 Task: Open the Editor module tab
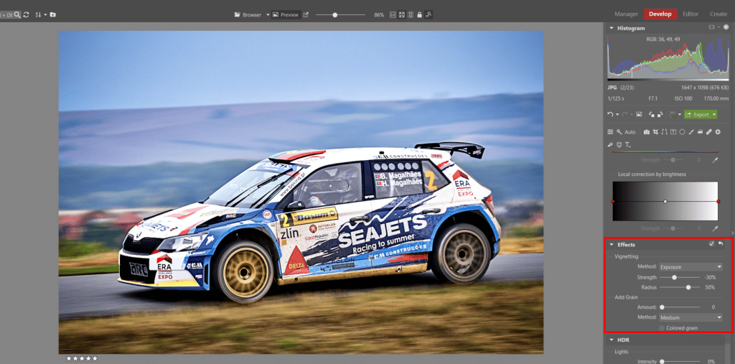pyautogui.click(x=690, y=14)
